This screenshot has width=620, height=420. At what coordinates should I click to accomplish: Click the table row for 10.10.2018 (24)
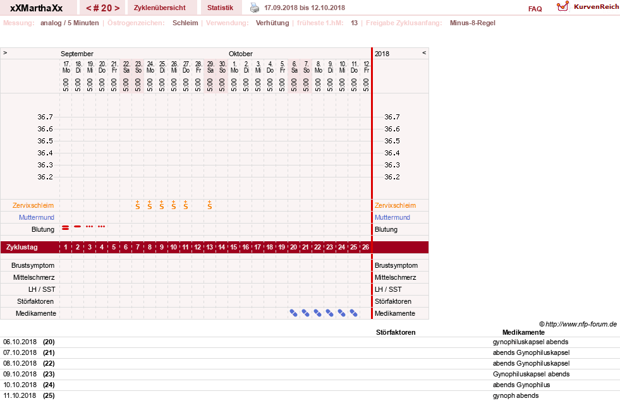[310, 385]
